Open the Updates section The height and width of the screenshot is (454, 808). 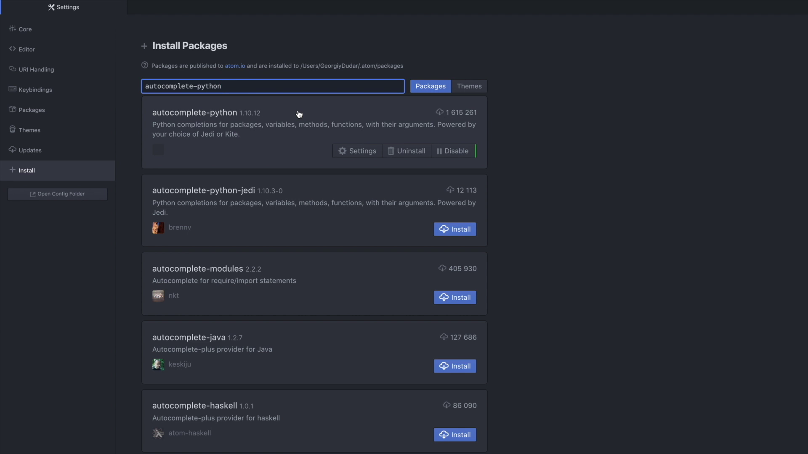coord(29,150)
